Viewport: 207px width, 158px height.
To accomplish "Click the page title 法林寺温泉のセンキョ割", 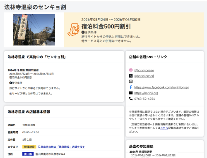I will tap(35, 7).
